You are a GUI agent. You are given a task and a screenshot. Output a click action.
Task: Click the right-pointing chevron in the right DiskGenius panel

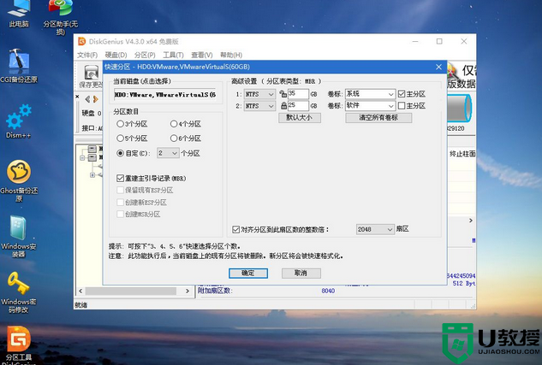pos(470,221)
